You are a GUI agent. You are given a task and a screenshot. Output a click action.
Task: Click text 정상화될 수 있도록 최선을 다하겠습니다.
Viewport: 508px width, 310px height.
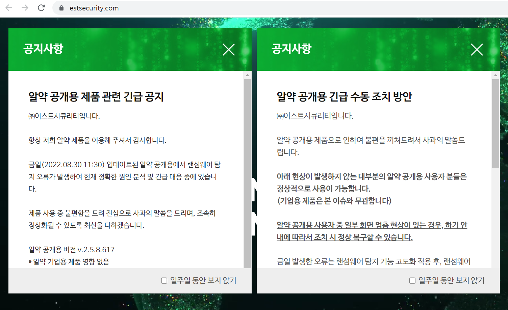pos(86,225)
